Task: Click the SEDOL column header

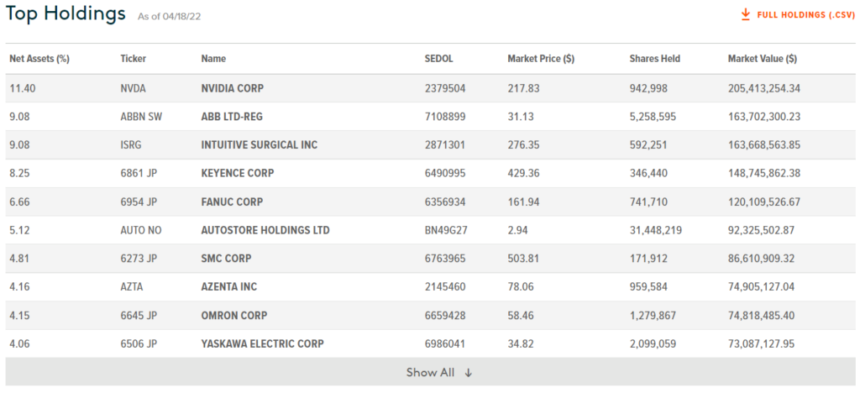Action: tap(438, 59)
